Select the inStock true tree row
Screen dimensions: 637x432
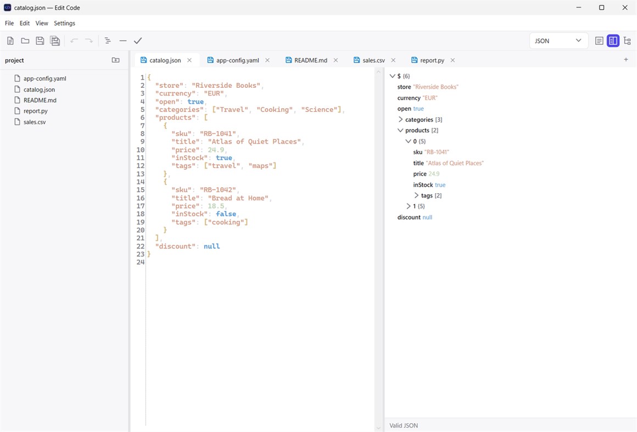coord(429,185)
